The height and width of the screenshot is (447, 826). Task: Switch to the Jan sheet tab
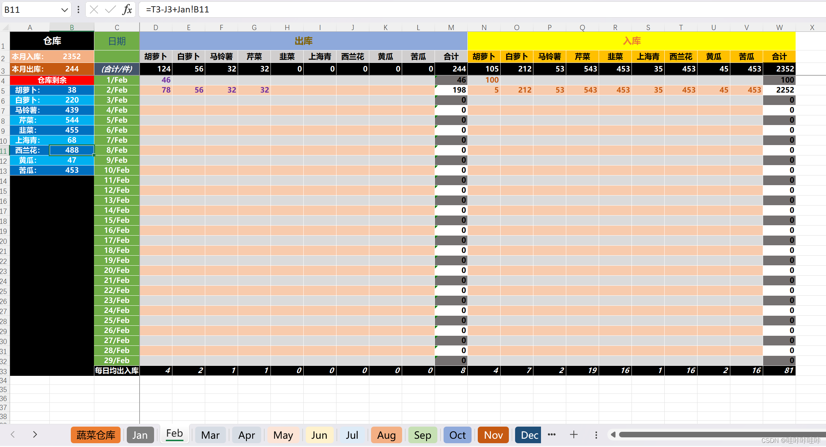point(140,435)
